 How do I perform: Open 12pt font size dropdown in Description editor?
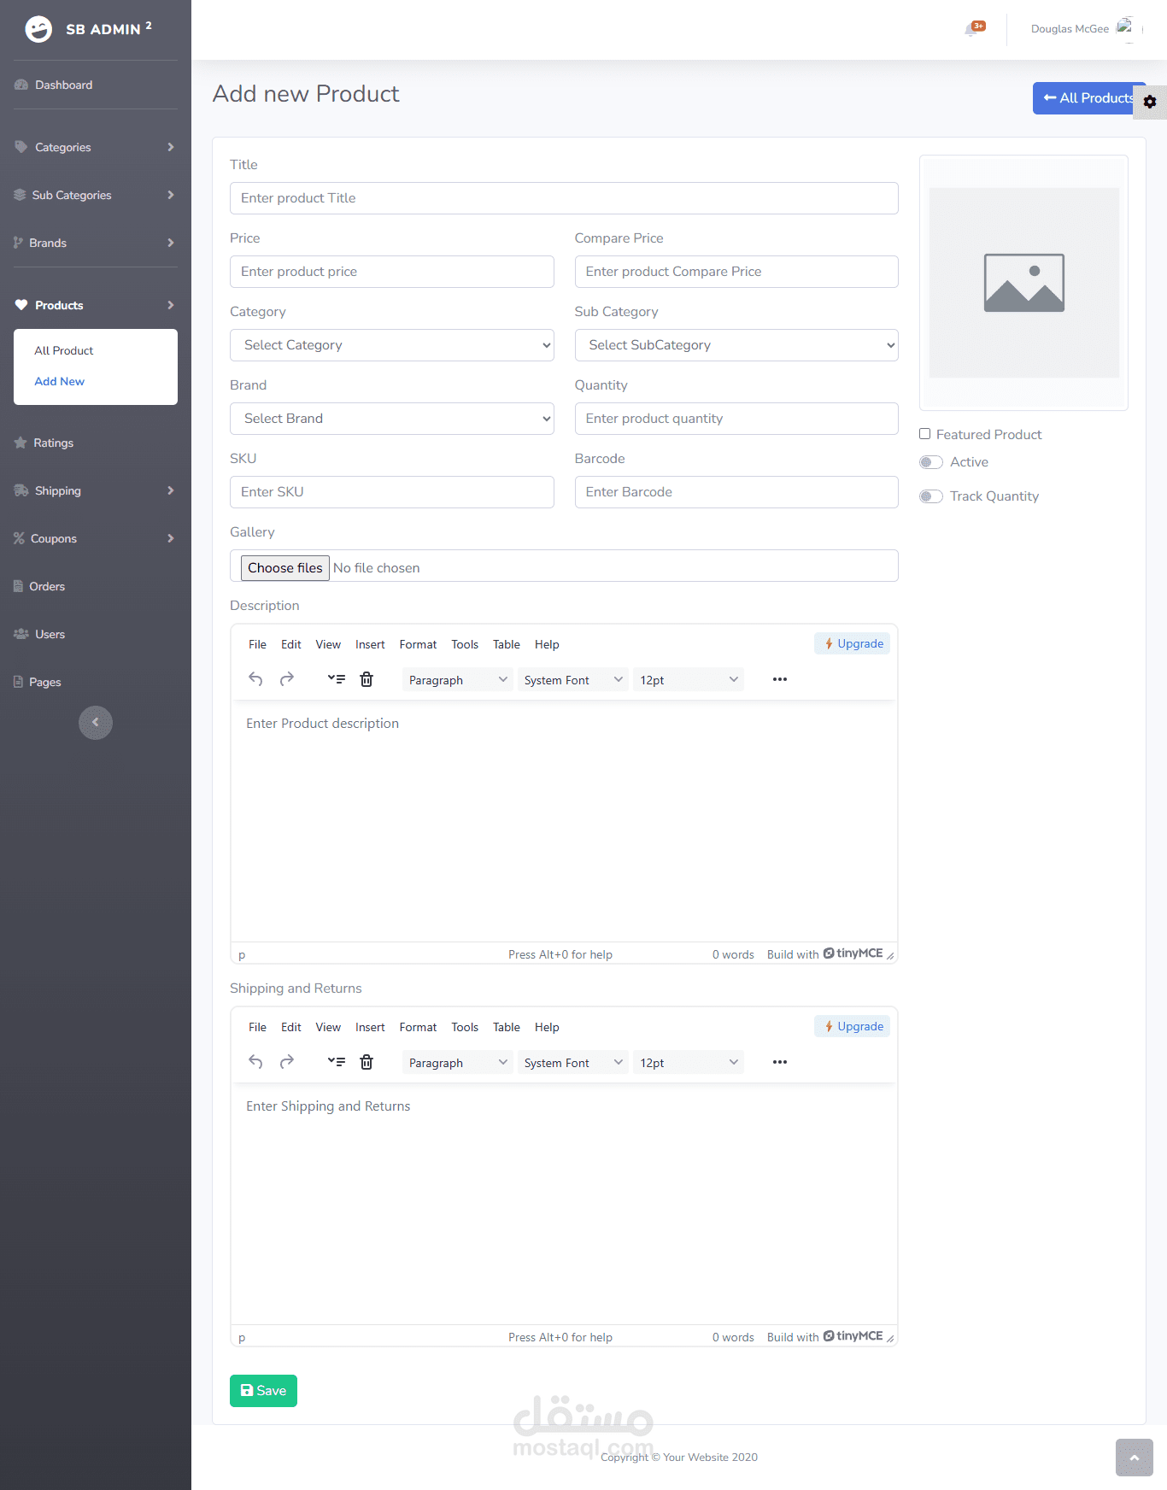click(x=689, y=680)
